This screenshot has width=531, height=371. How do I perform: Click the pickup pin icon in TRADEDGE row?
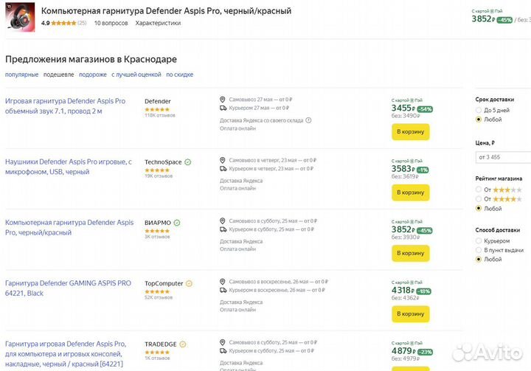point(223,341)
